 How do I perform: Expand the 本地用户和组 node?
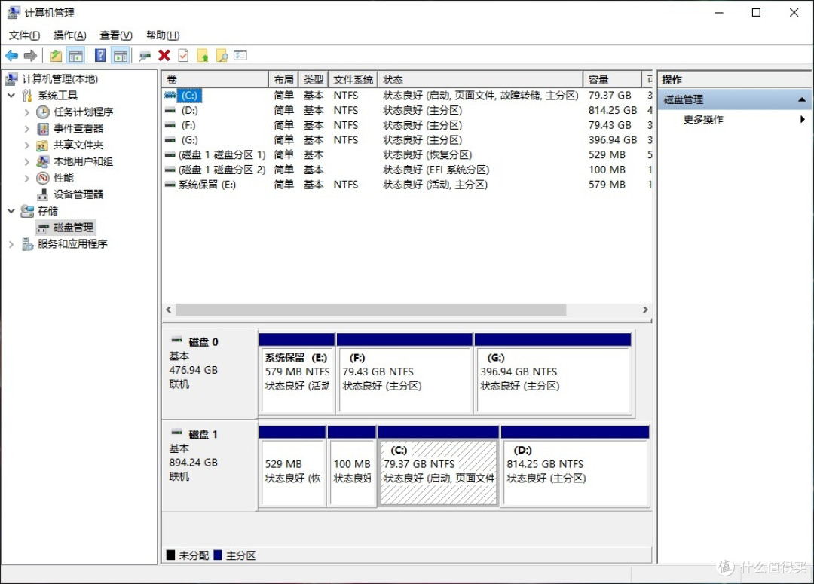point(27,161)
